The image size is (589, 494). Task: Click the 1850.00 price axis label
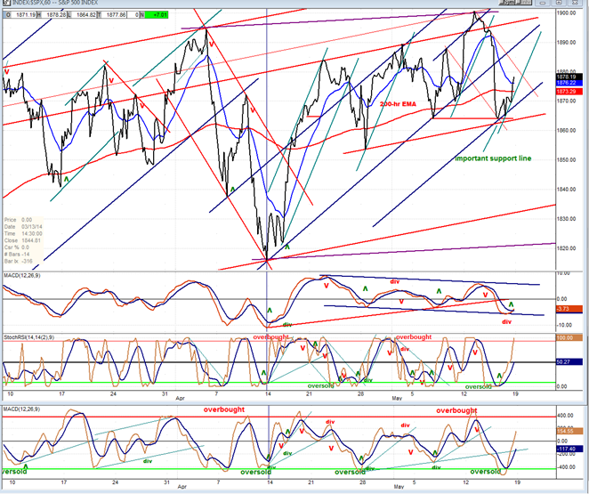(x=567, y=160)
